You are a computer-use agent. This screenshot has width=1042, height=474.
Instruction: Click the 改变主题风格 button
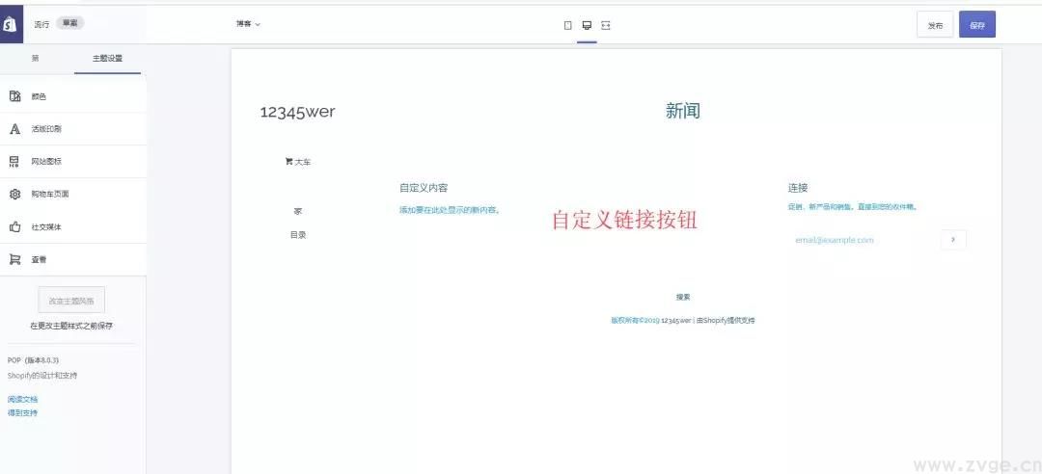coord(71,301)
